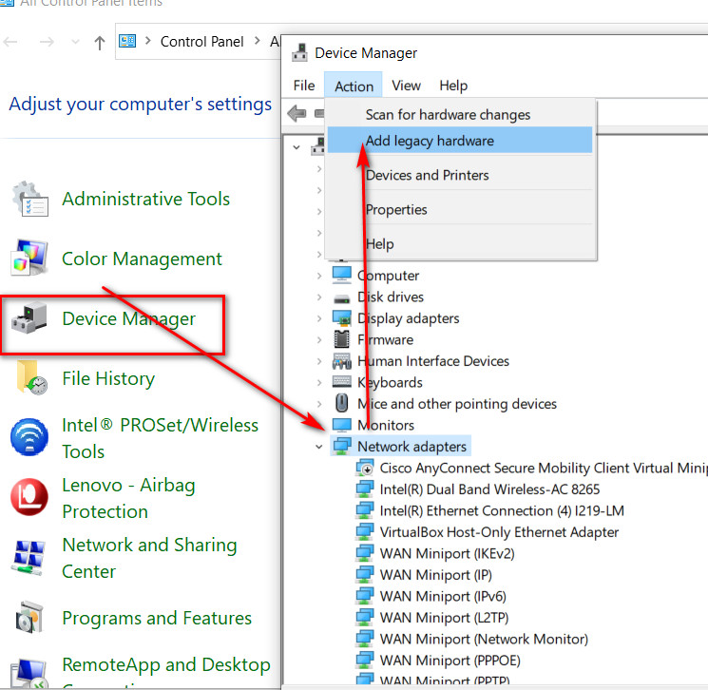
Task: Expand the Disk drives category
Action: (319, 297)
